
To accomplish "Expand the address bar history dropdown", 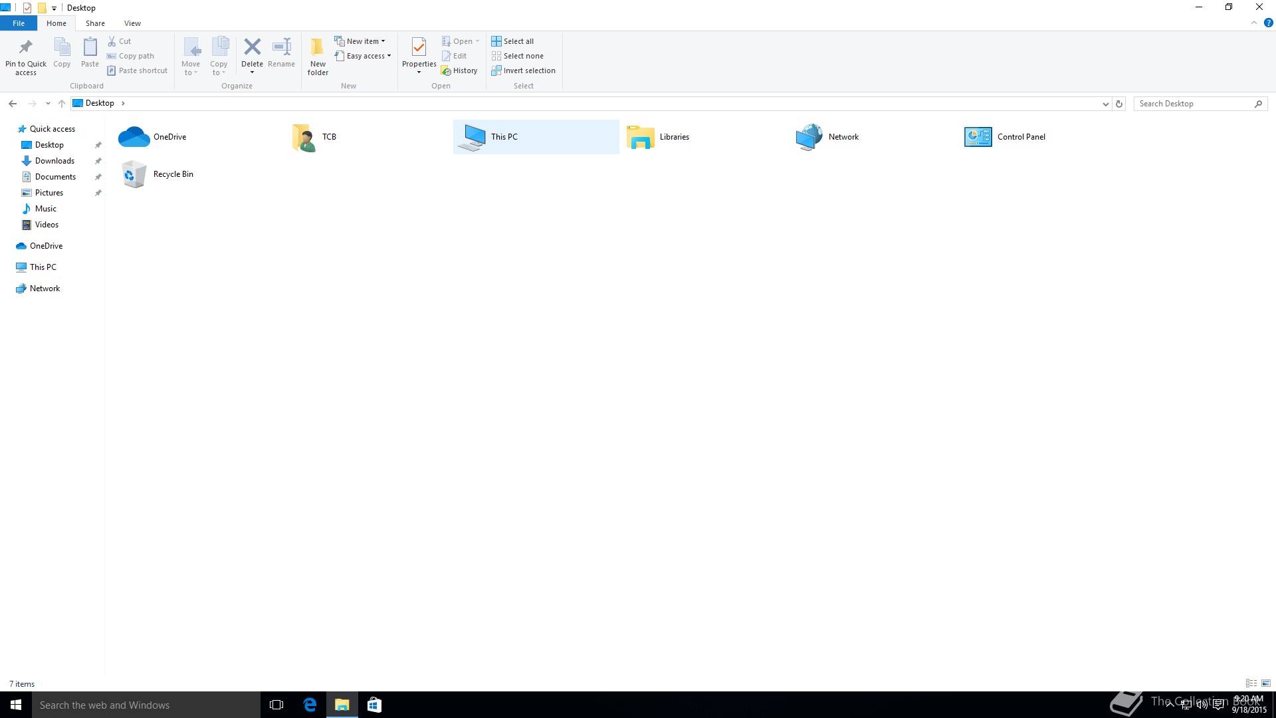I will click(1105, 104).
